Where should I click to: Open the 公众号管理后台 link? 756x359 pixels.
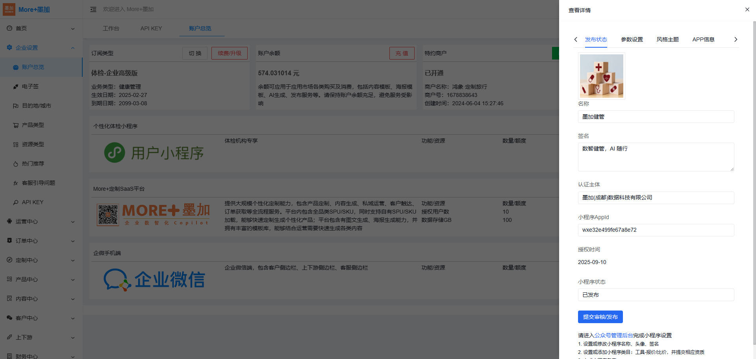pyautogui.click(x=613, y=335)
